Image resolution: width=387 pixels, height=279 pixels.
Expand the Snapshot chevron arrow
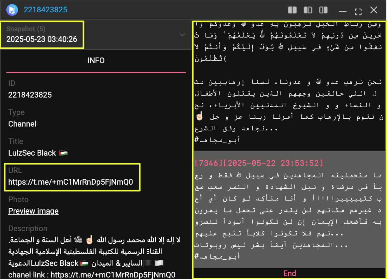pos(182,35)
